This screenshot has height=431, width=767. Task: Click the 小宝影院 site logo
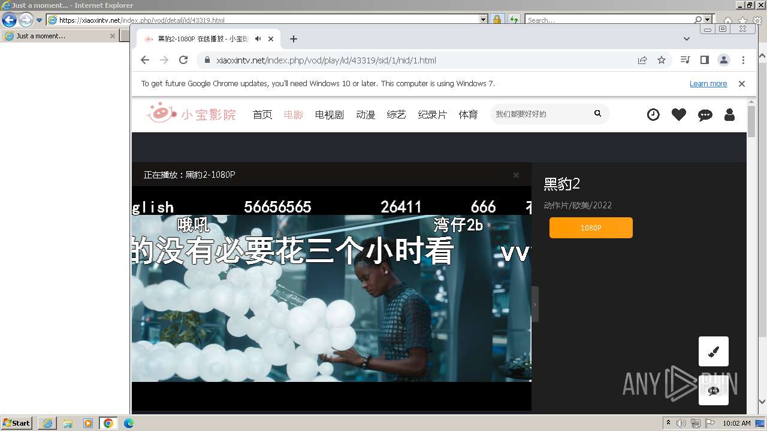coord(192,113)
